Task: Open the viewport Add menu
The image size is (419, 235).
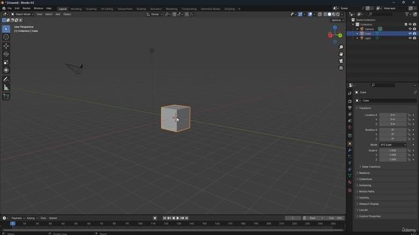Action: point(58,14)
